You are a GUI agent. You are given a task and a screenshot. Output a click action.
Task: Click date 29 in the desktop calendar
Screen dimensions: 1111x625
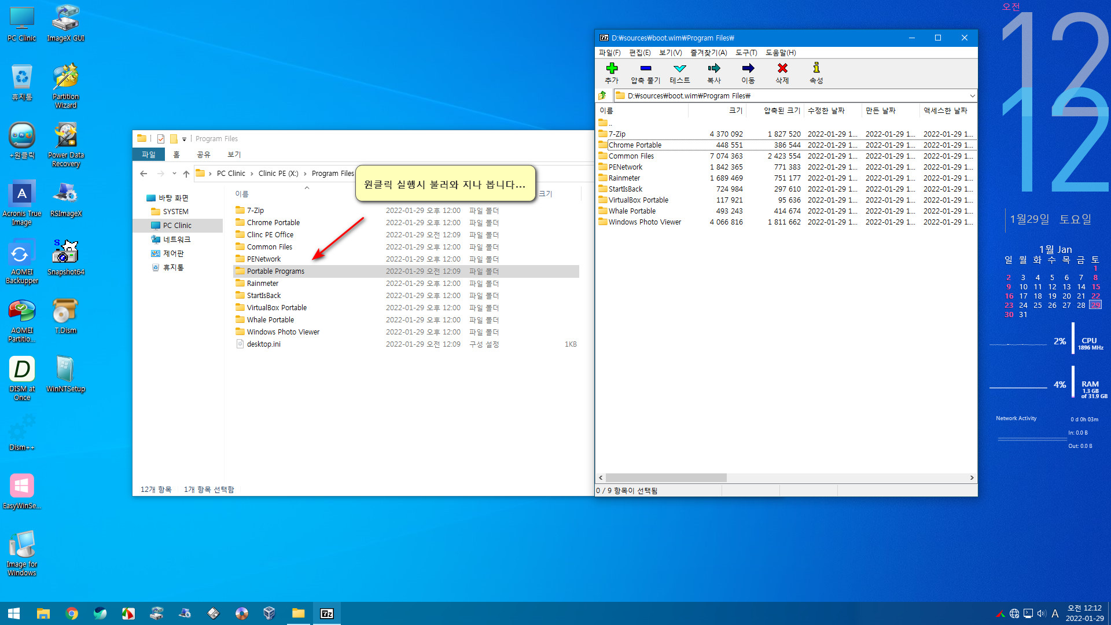(x=1095, y=305)
